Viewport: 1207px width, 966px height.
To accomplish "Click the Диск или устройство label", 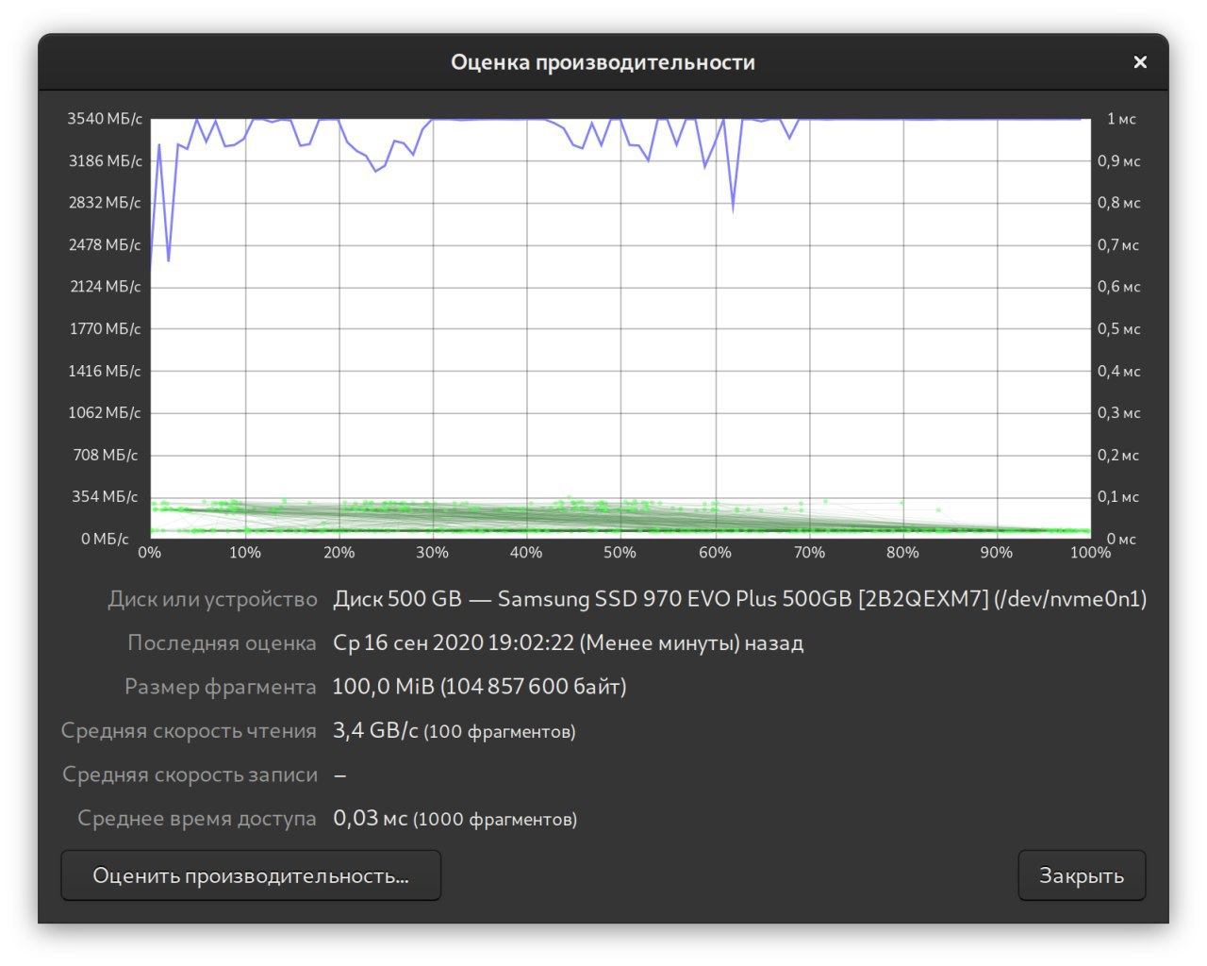I will [213, 599].
